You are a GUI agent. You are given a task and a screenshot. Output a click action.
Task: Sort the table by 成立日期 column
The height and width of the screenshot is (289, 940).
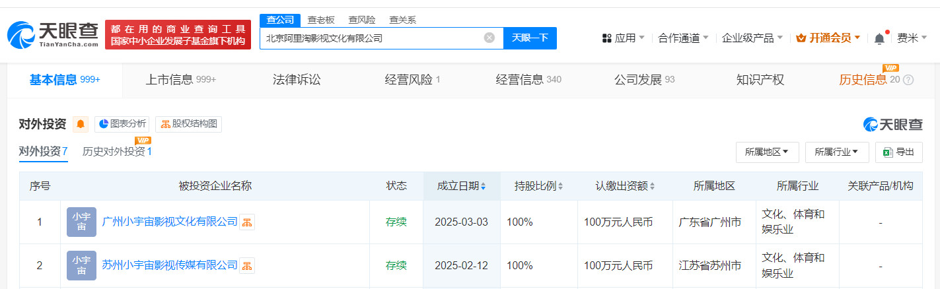tap(461, 186)
